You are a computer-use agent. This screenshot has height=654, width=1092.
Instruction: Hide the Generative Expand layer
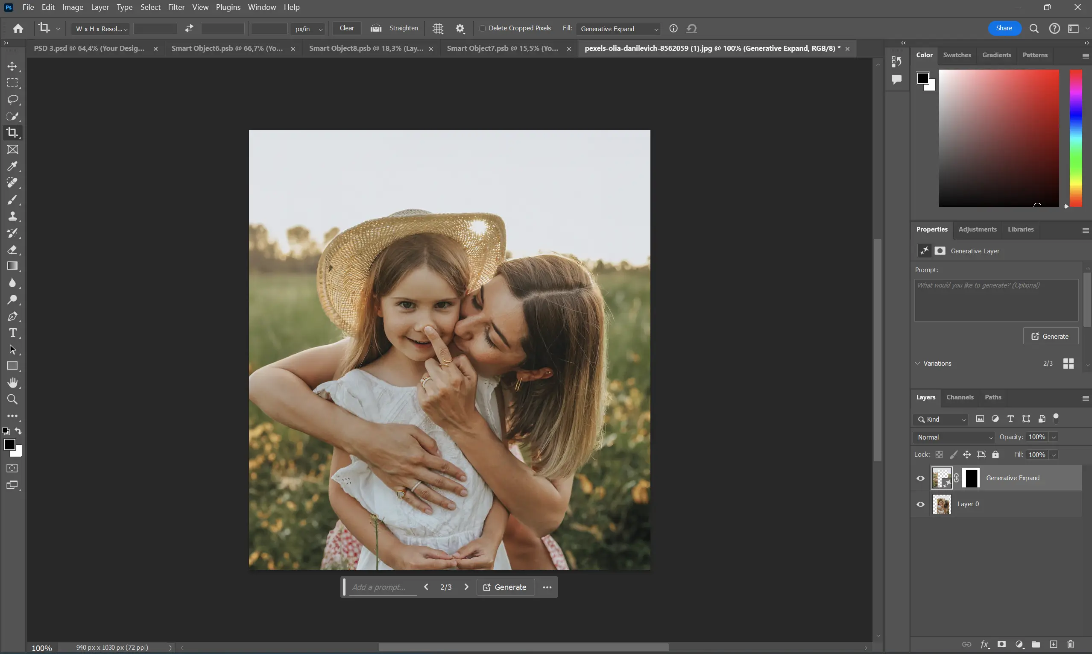click(920, 478)
